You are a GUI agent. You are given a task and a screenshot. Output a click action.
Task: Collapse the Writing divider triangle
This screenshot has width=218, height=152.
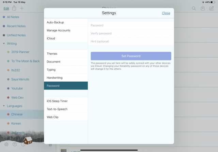coord(4,44)
